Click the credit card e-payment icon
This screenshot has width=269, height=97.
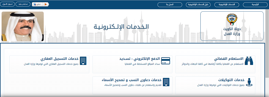tap(165, 61)
